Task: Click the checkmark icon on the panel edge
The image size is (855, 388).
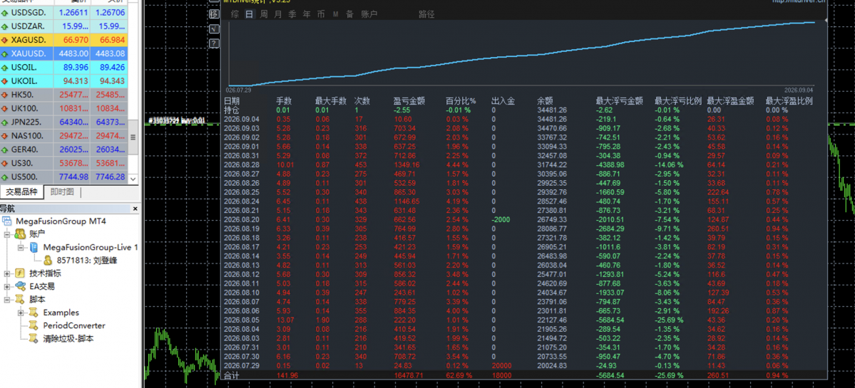Action: 215,28
